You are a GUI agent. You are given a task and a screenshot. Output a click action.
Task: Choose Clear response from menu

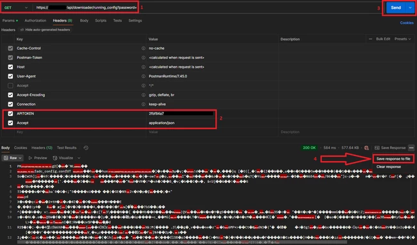[x=389, y=167]
